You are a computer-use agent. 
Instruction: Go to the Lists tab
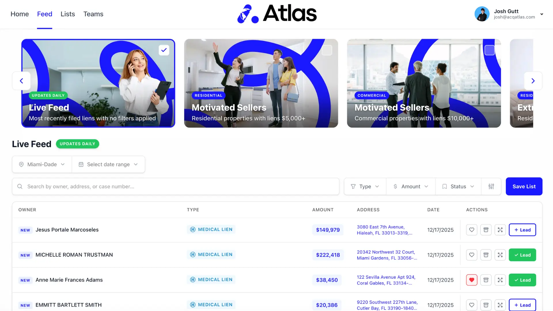coord(68,14)
